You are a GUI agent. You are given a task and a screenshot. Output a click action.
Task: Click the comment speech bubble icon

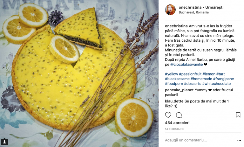click(x=179, y=115)
